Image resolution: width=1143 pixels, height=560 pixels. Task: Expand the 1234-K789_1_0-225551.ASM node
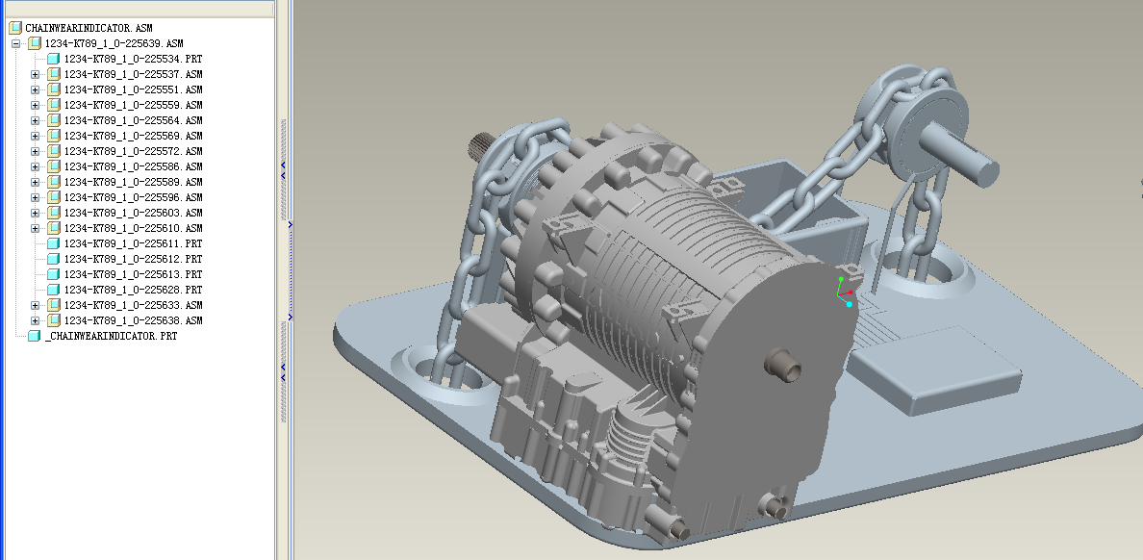35,89
